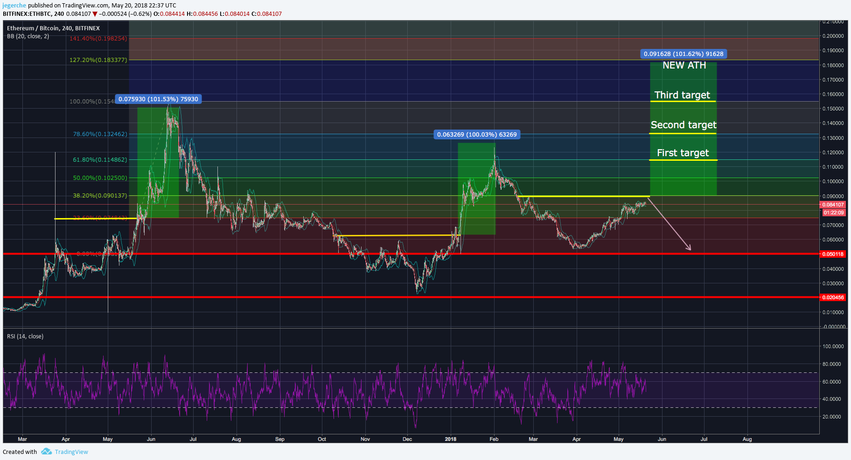Click the O:0.084414 open value in header
Screen dimensions: 851x460
(x=169, y=14)
